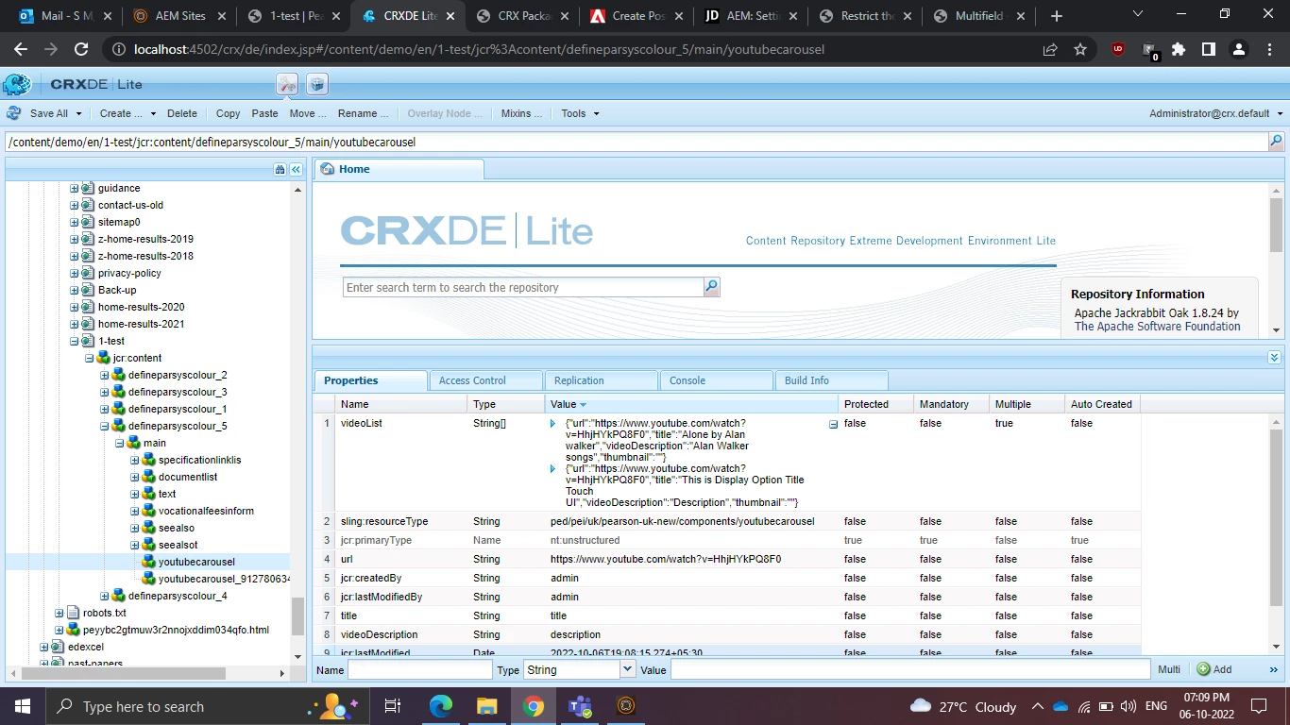Viewport: 1290px width, 725px height.
Task: Select the youtubecarousel_91278063 tree node
Action: (224, 579)
